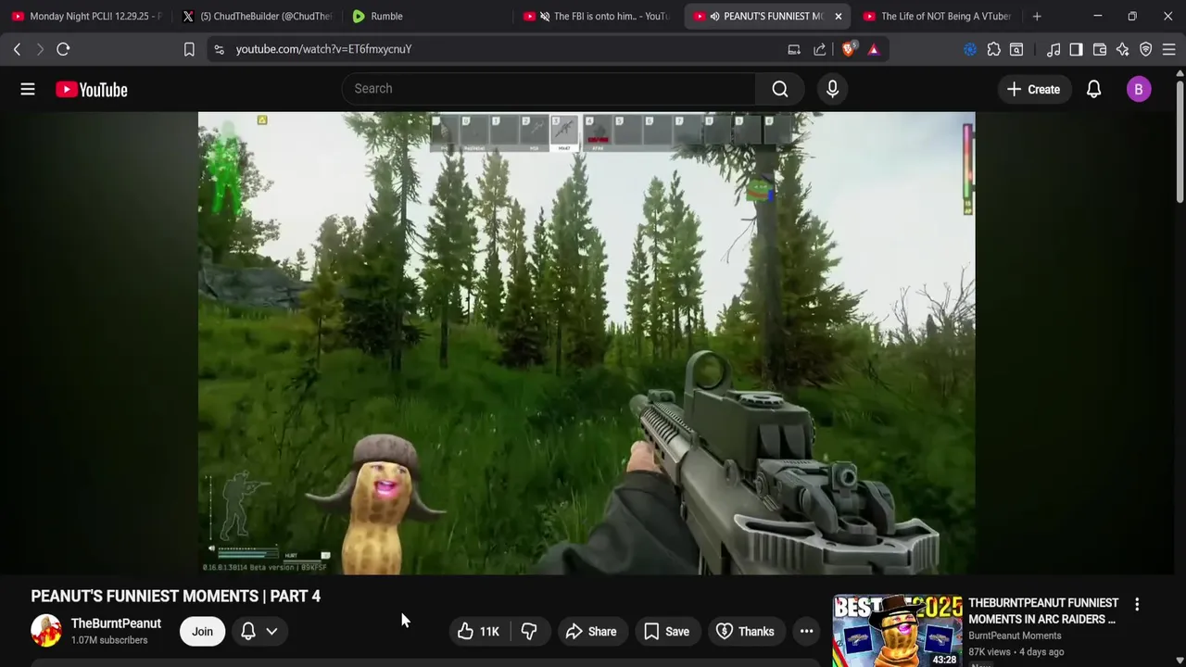The image size is (1186, 667).
Task: Switch to the ChudTheBuilder X tab
Action: pyautogui.click(x=257, y=16)
